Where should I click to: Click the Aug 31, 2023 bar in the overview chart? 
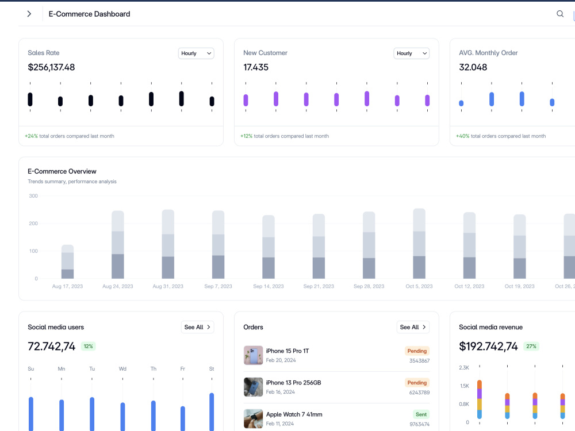168,244
